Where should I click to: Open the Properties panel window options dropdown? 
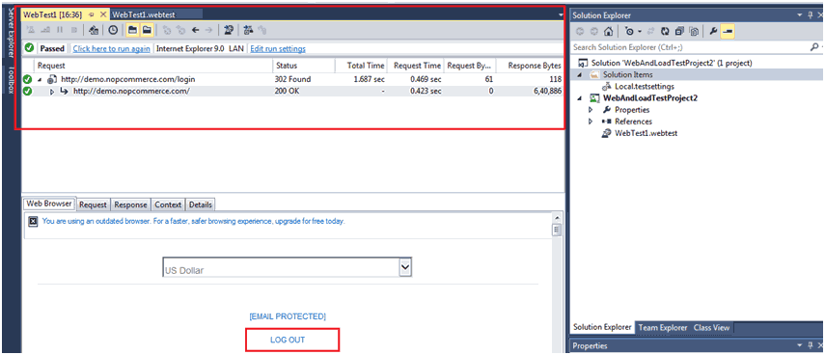tap(800, 345)
